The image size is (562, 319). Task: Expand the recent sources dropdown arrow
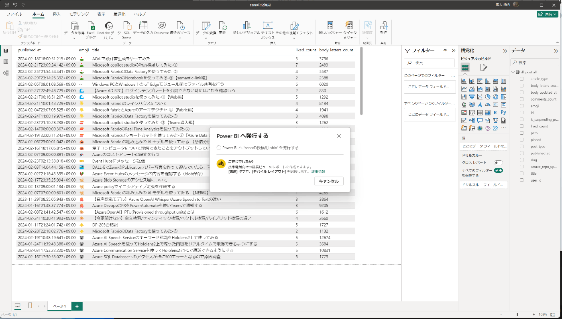(180, 39)
